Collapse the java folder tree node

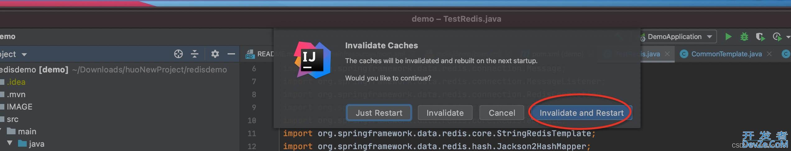click(10, 143)
